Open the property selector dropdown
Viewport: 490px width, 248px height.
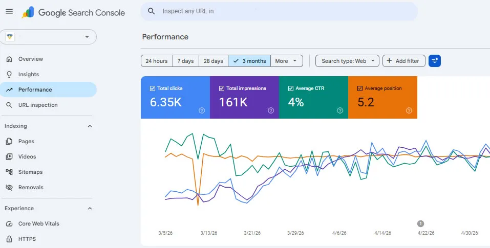click(x=49, y=37)
